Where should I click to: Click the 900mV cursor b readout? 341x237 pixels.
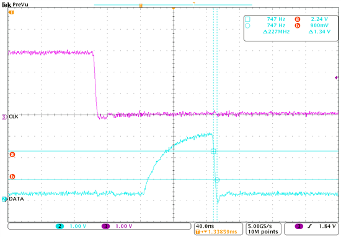click(x=319, y=25)
